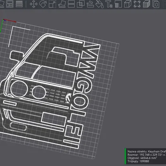Image resolution: width=166 pixels, height=166 pixels.
Task: Select the Rotate tool
Action: coord(43,4)
